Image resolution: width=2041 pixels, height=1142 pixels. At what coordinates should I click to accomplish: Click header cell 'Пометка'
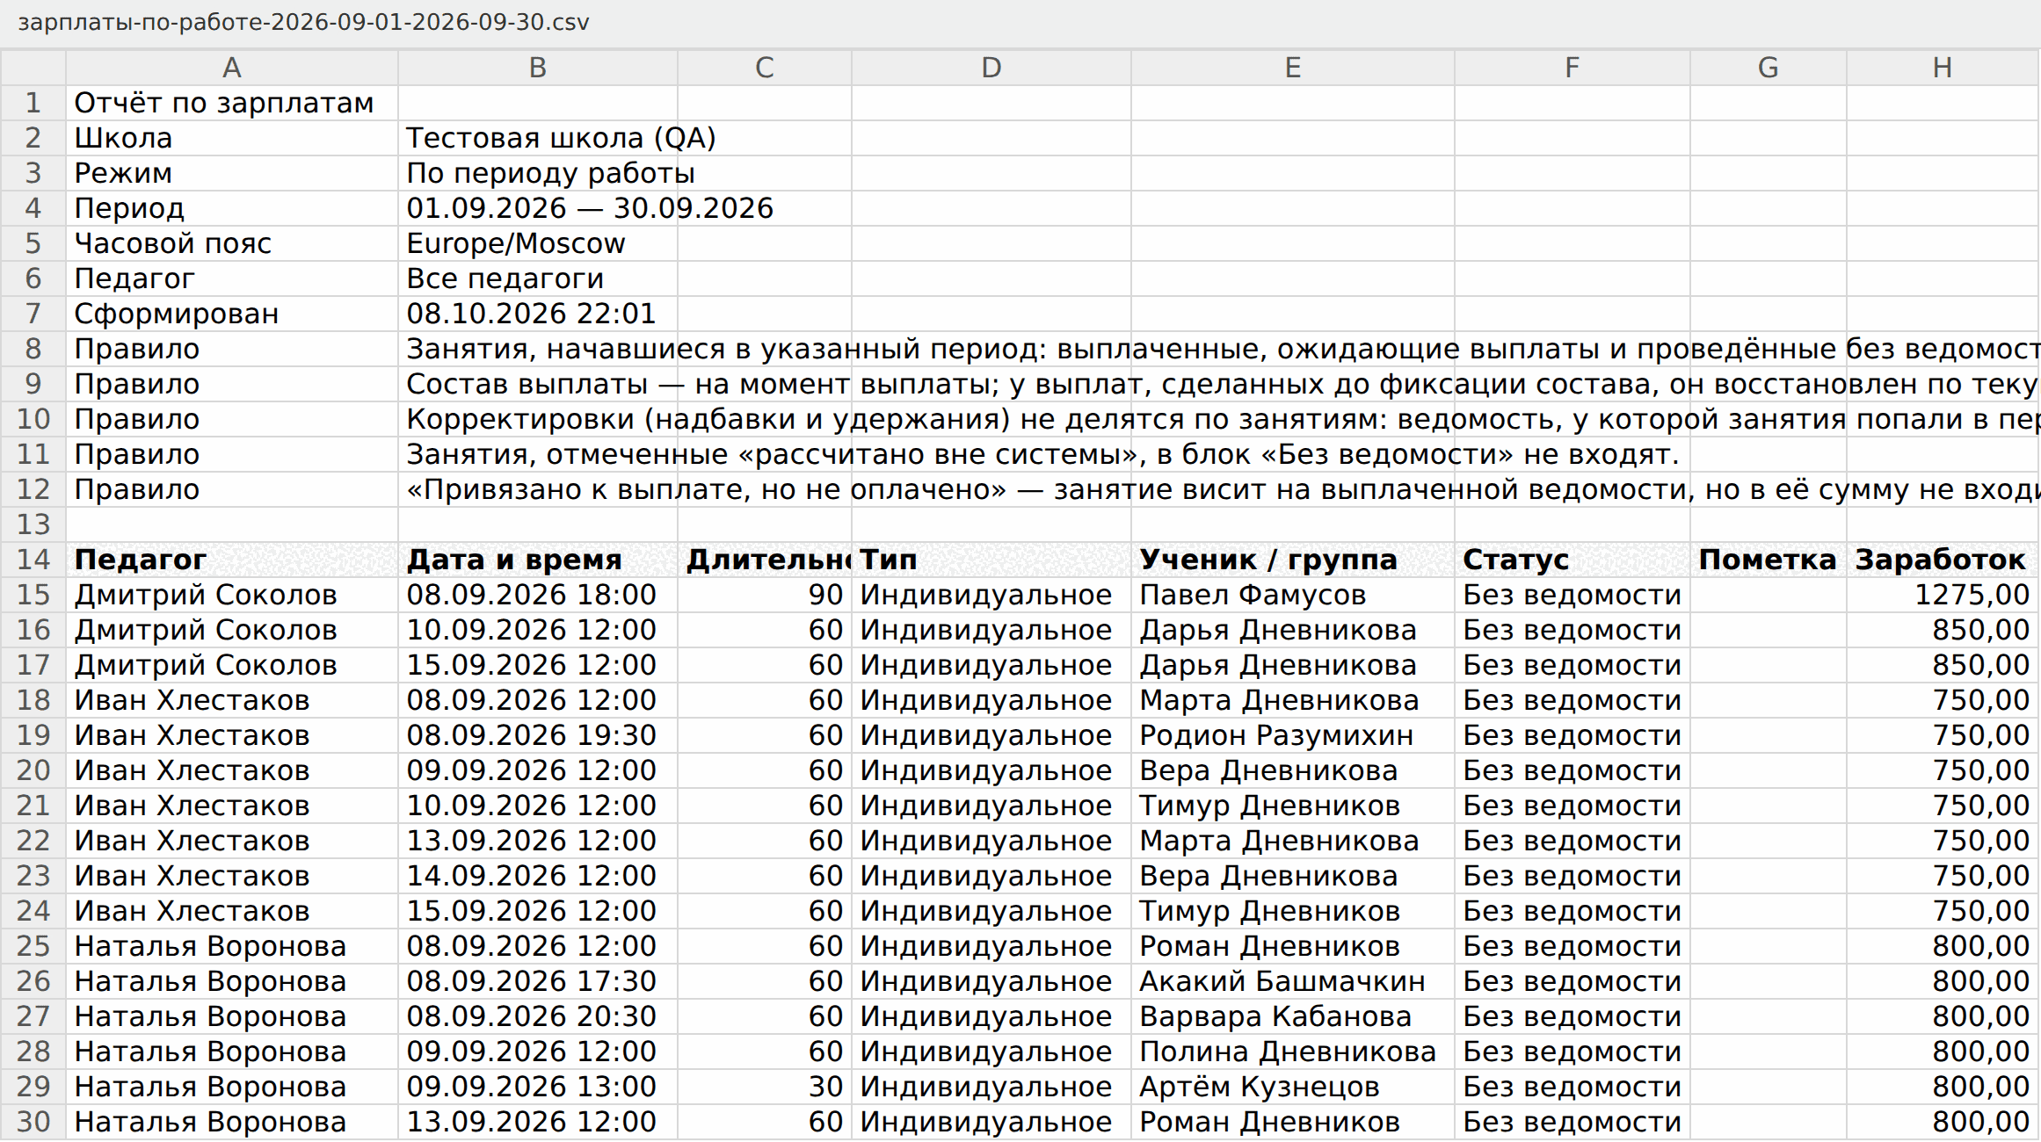pyautogui.click(x=1769, y=560)
